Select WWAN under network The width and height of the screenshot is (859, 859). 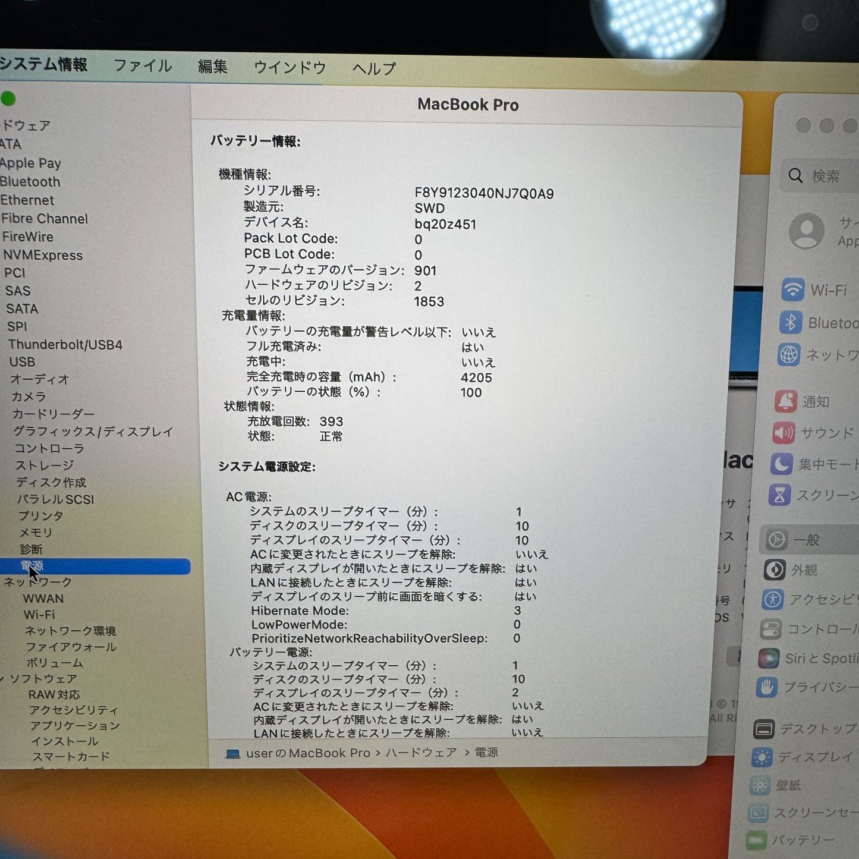43,598
